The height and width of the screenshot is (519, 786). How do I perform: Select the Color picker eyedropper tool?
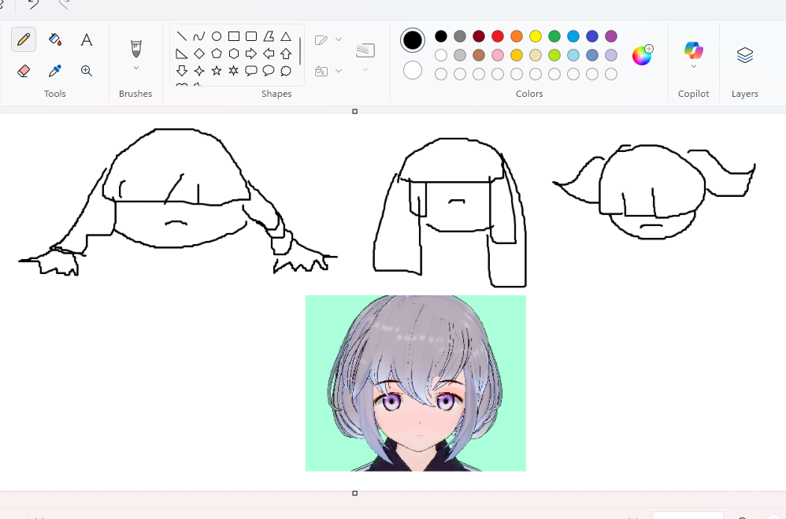click(x=55, y=71)
